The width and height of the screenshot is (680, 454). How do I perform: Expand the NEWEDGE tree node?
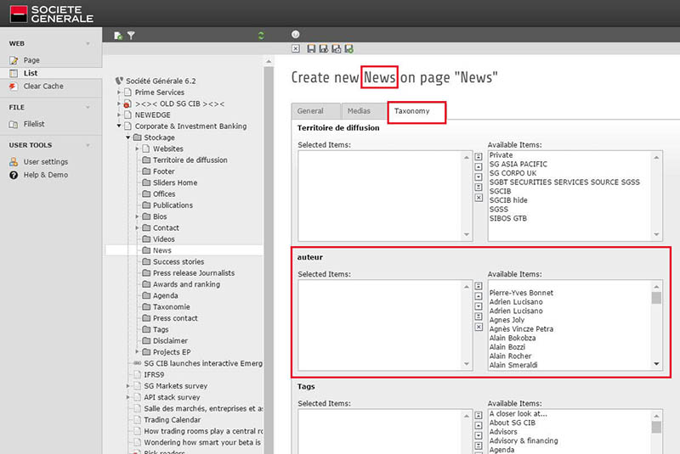tap(119, 115)
